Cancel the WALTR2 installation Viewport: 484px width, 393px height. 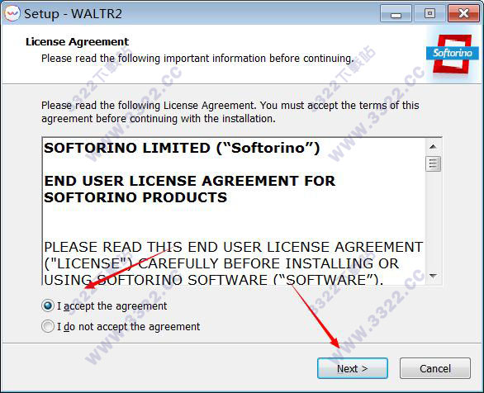(x=435, y=368)
